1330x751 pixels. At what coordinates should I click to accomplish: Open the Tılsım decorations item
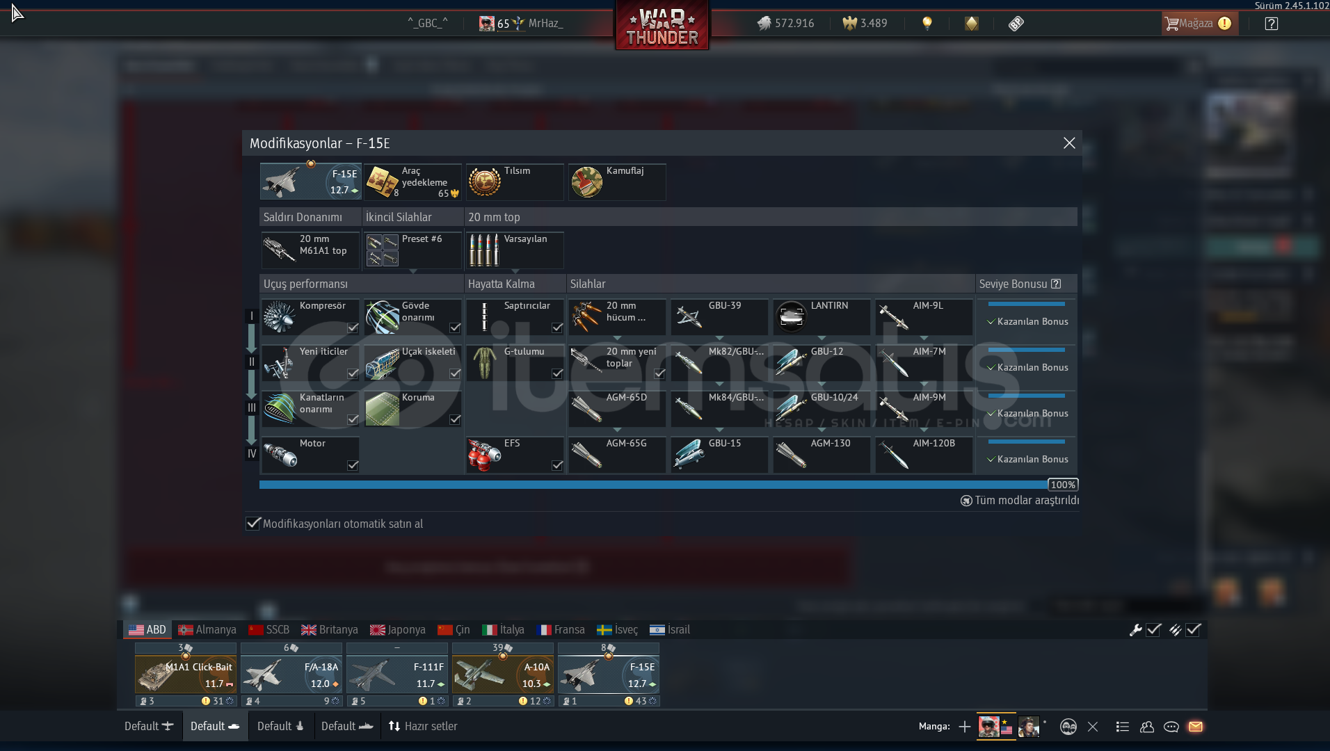pos(515,182)
